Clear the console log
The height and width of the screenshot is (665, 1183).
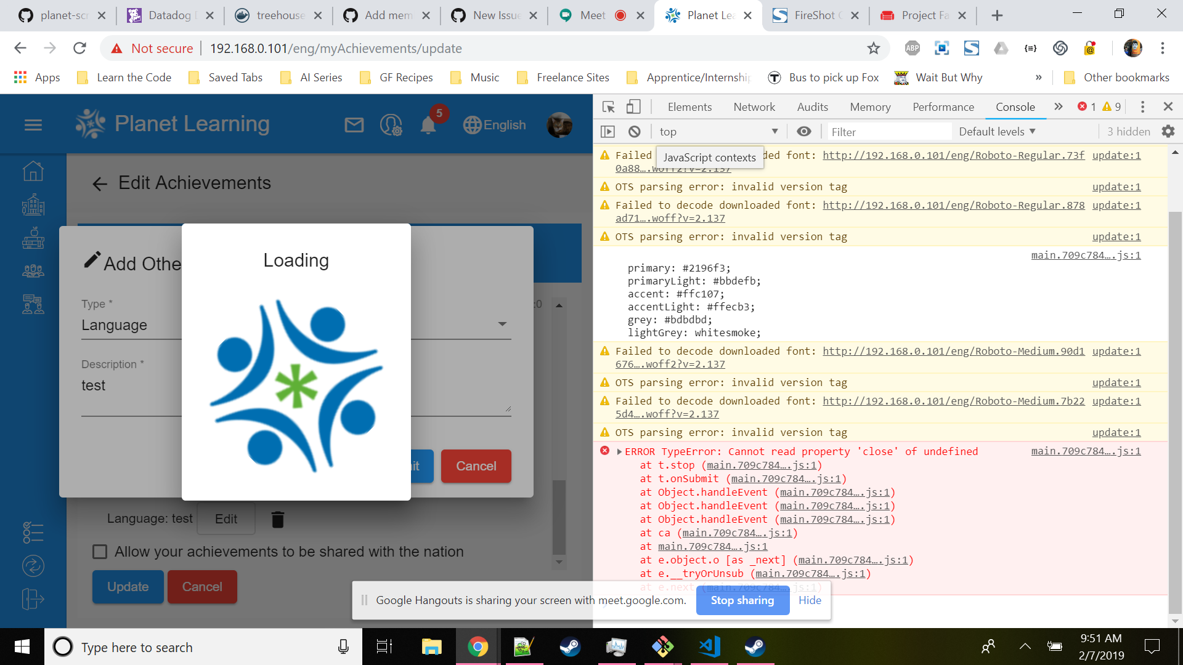(x=635, y=131)
